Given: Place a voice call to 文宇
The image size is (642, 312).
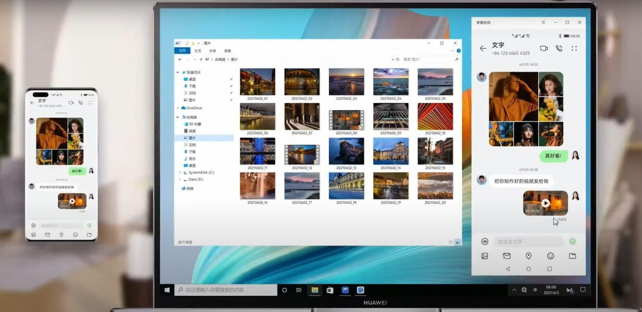Looking at the screenshot, I should coord(560,48).
